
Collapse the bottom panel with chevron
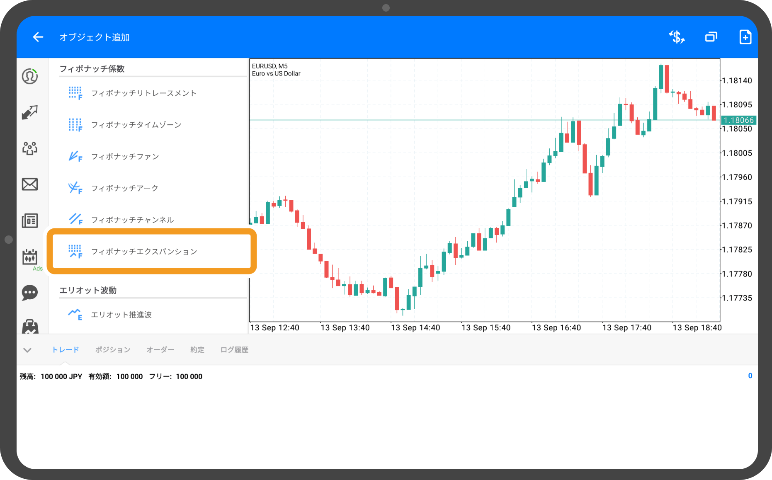click(x=27, y=350)
